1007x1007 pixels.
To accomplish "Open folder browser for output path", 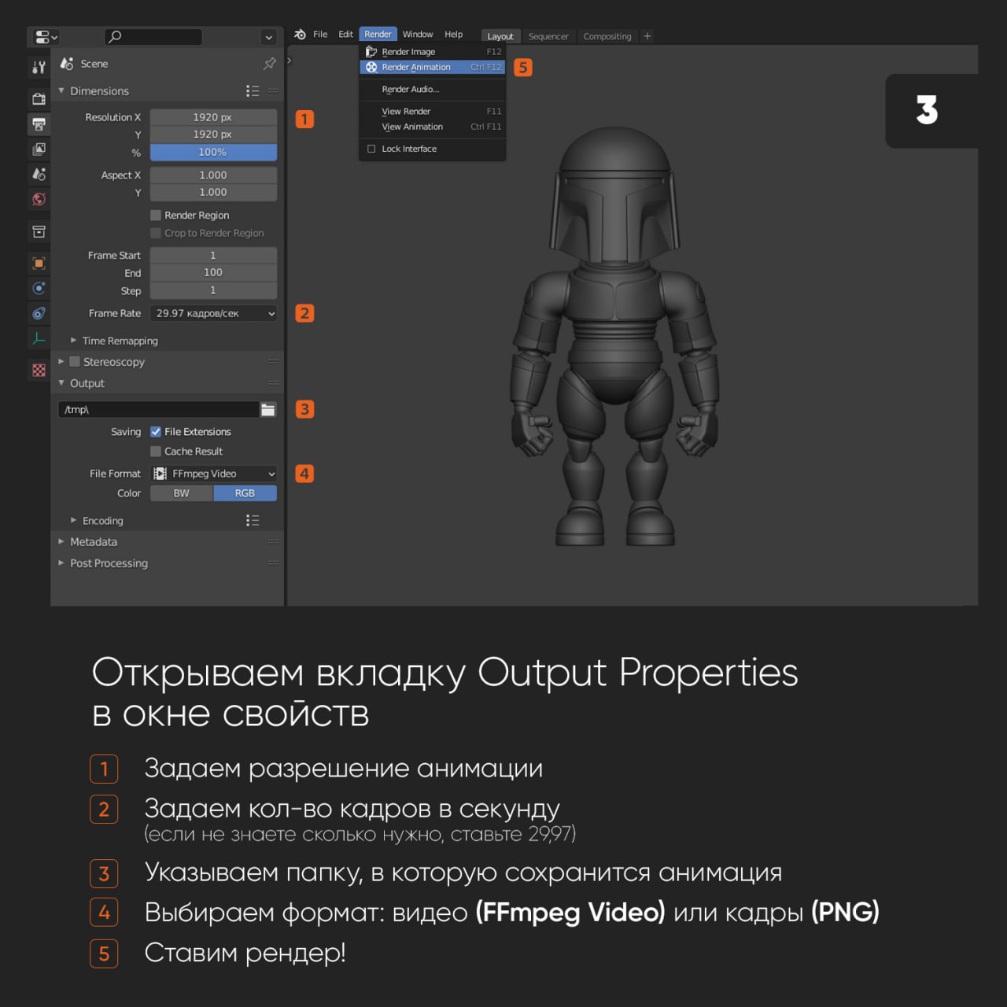I will point(268,410).
